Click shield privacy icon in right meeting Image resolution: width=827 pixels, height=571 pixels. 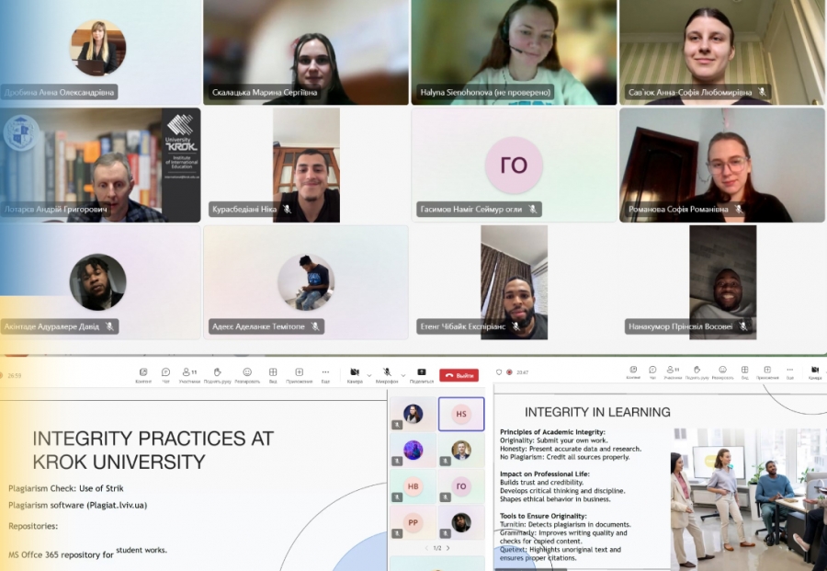[x=499, y=372]
